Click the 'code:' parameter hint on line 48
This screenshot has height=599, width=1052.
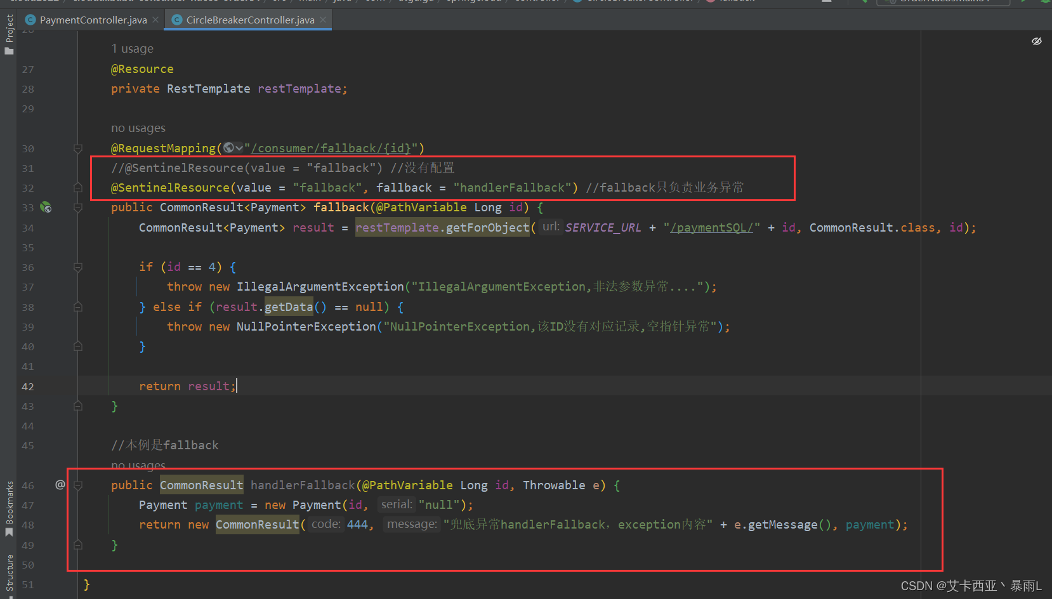point(326,524)
